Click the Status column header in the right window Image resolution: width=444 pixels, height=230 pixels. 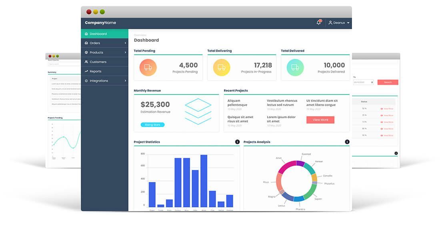coord(364,101)
